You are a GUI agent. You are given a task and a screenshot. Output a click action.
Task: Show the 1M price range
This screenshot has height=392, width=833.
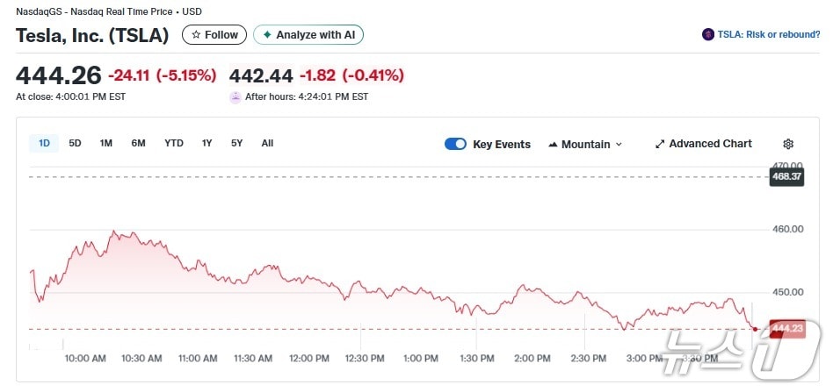106,143
